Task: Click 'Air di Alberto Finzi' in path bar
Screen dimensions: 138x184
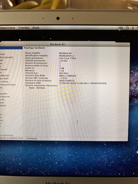Action: (13, 138)
